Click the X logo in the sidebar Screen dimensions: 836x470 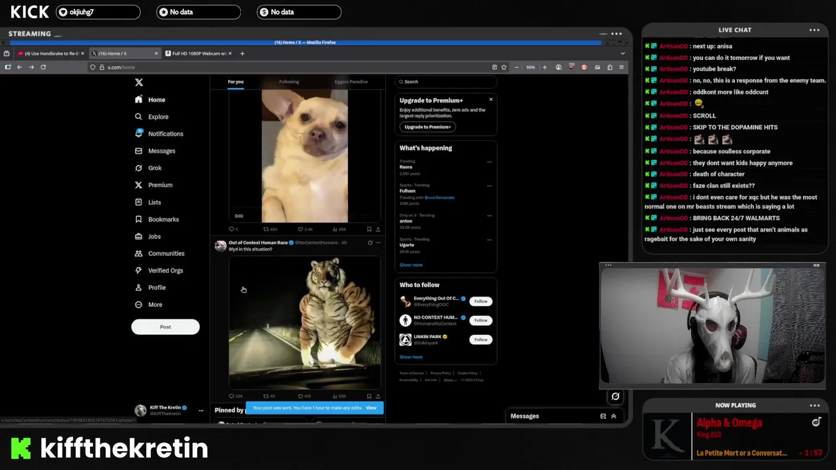138,82
